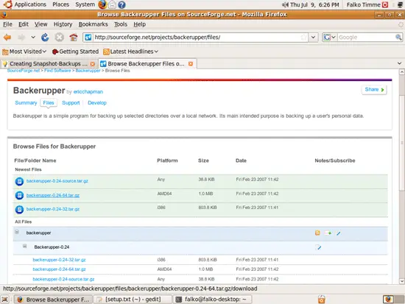Switch to the Summary project tab

coord(26,103)
